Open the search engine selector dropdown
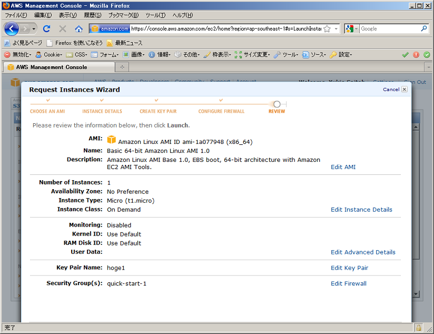The image size is (434, 334). [352, 28]
